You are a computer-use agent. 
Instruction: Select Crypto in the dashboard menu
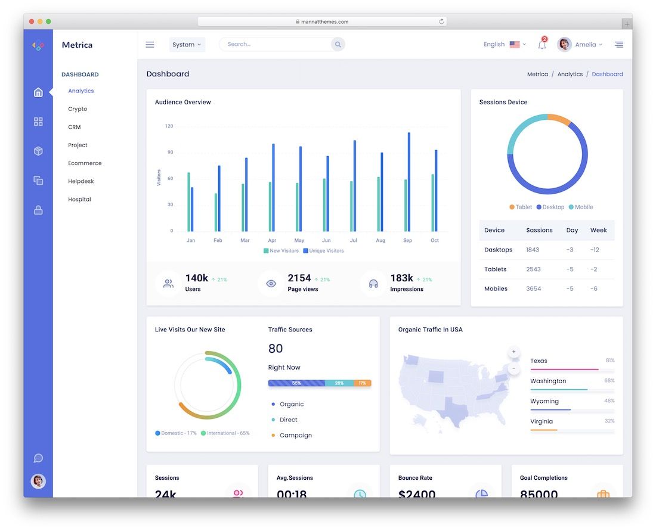(78, 108)
